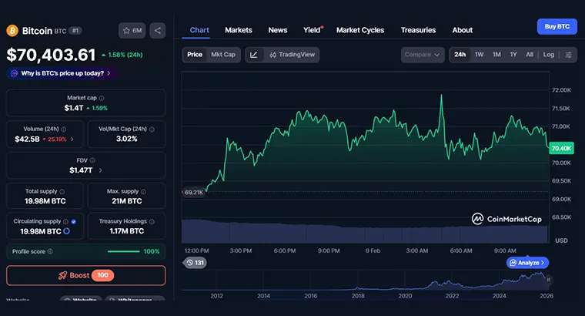The height and width of the screenshot is (316, 585).
Task: Open the share options icon
Action: click(x=158, y=31)
